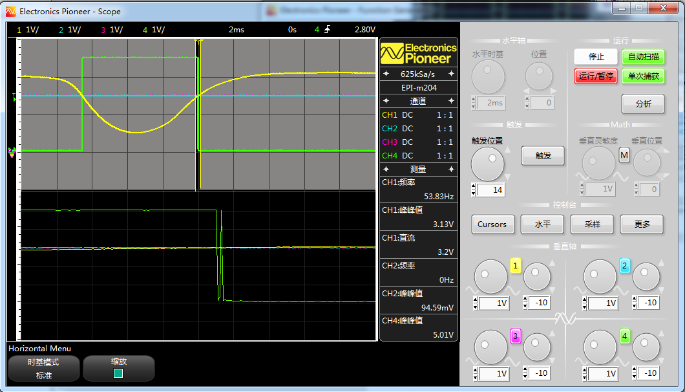Click the Electronics Pioneer logo
The height and width of the screenshot is (392, 685).
click(419, 54)
